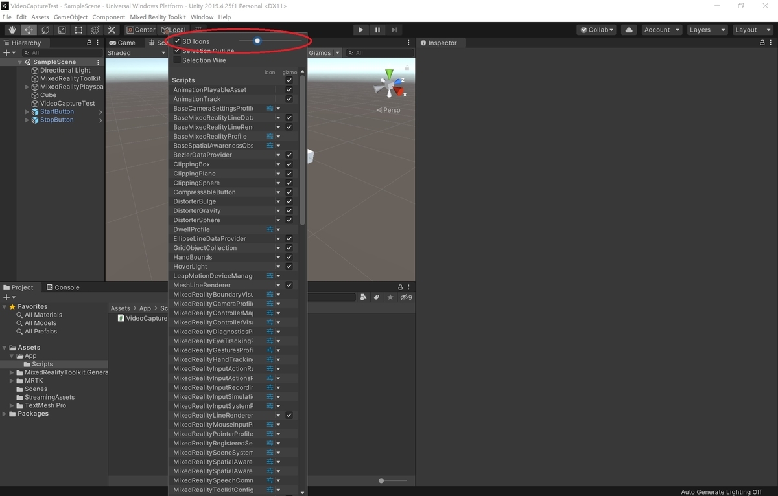
Task: Open BezierDataProvider icon dropdown arrow
Action: click(279, 155)
